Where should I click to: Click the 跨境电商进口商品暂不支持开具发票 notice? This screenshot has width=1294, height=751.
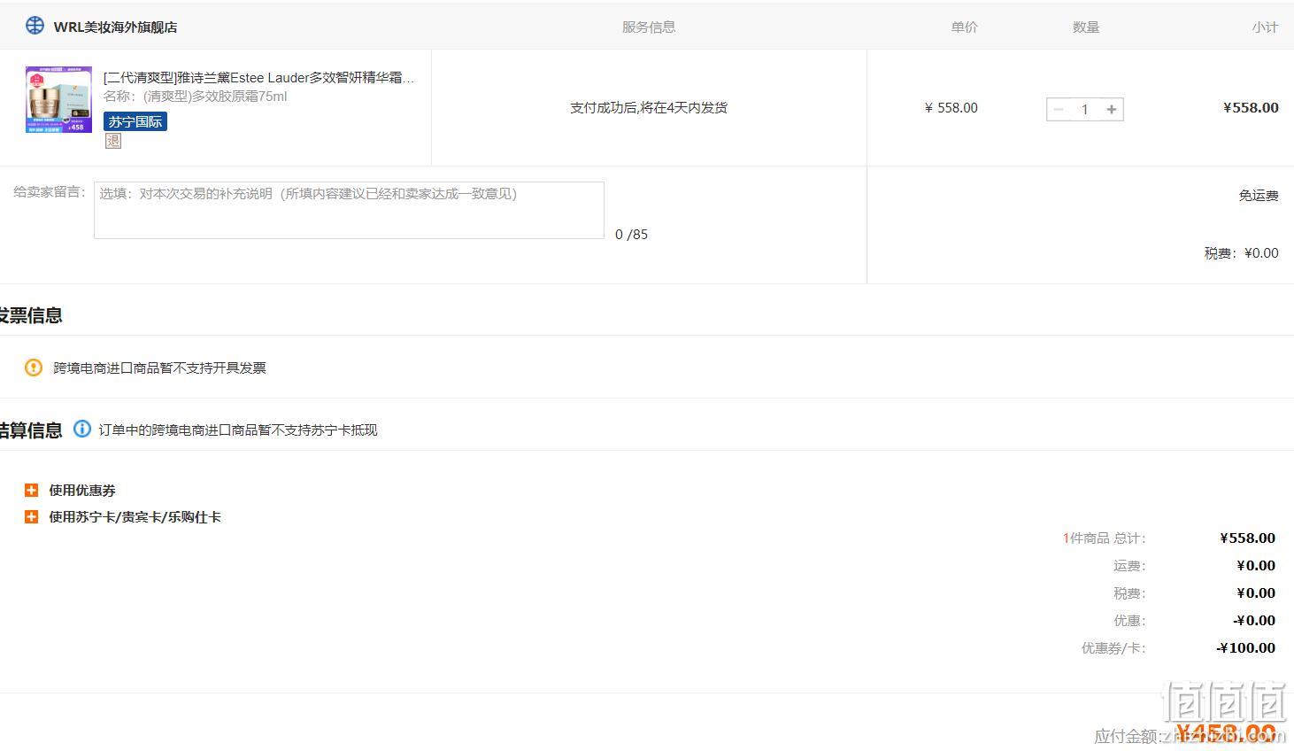click(160, 368)
